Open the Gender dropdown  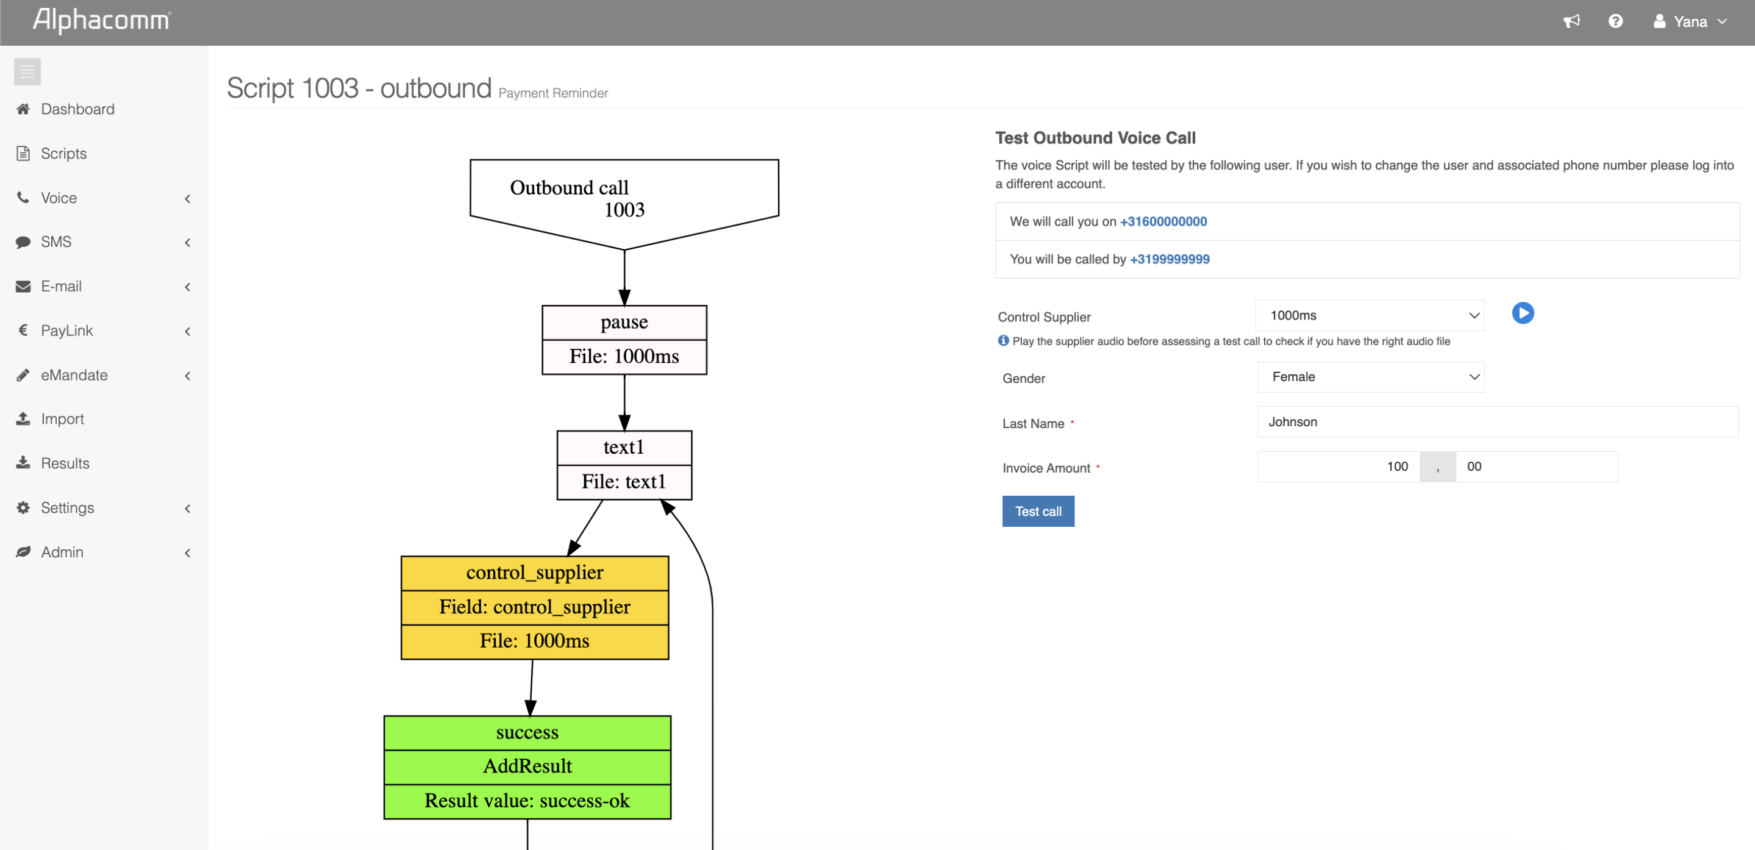pyautogui.click(x=1370, y=377)
